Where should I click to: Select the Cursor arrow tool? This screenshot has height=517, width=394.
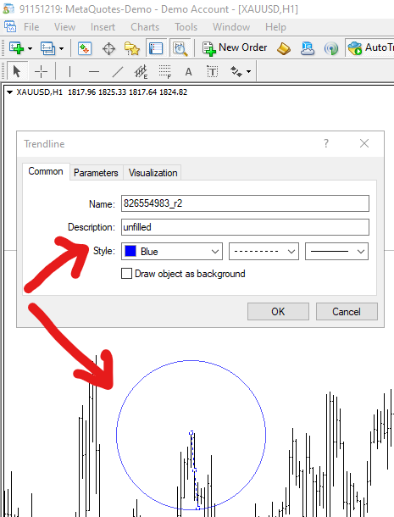16,71
